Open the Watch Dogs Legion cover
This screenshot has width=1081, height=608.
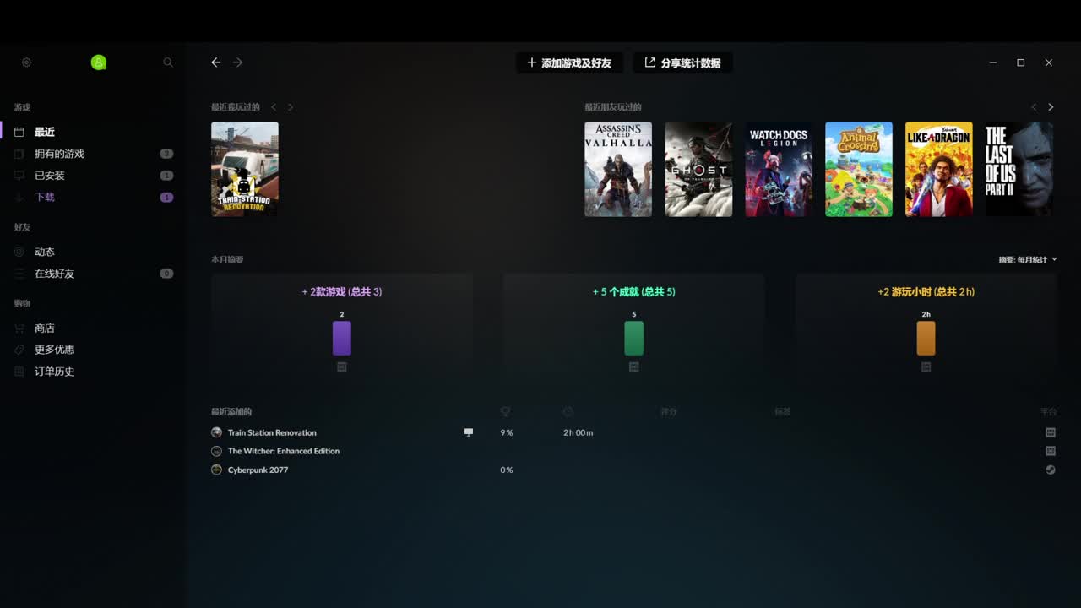[779, 169]
